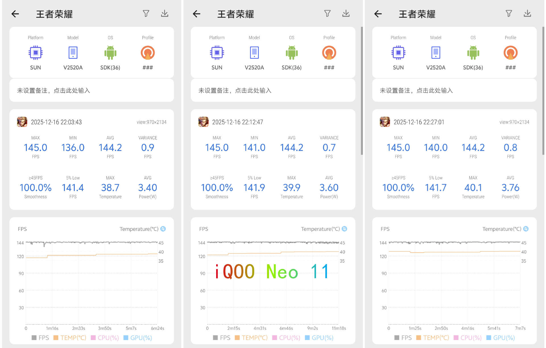
Task: Tap the filter funnel in the middle panel
Action: coord(327,14)
